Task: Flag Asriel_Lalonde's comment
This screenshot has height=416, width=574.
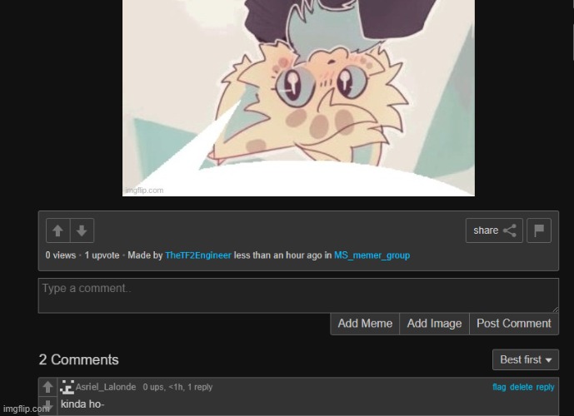Action: click(x=499, y=387)
